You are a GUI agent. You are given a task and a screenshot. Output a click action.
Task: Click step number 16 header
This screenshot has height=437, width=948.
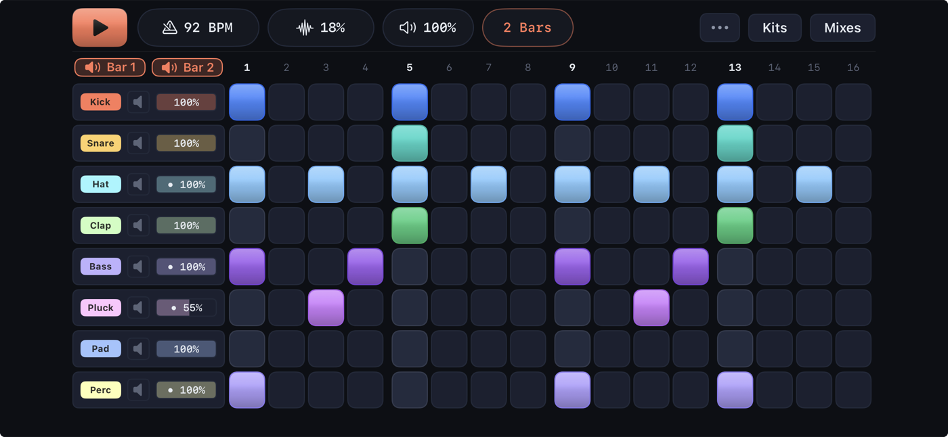point(853,68)
